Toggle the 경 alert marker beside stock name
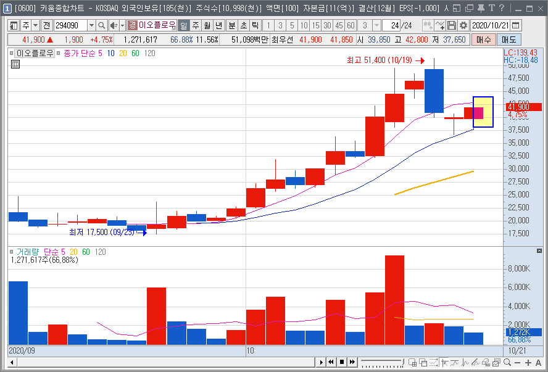 click(133, 25)
